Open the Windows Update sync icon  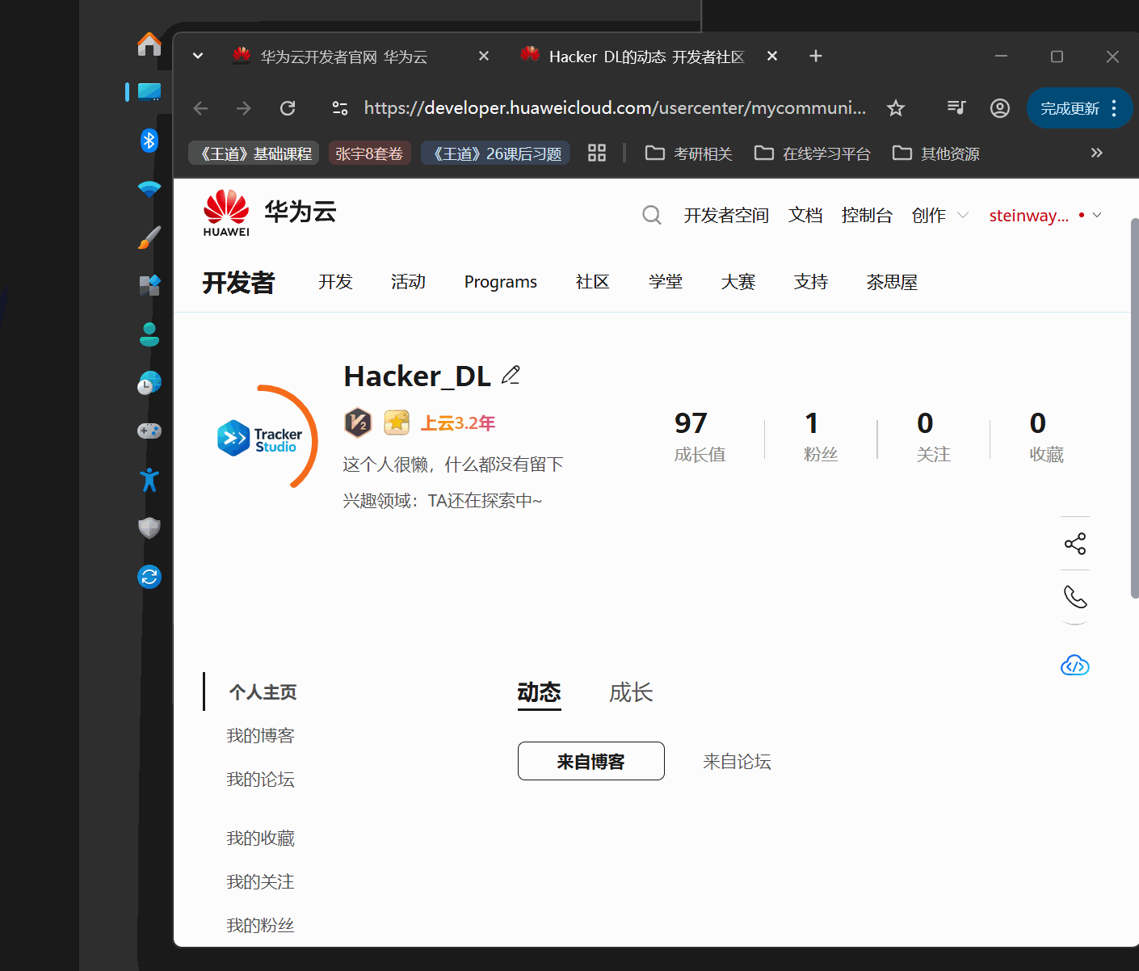[149, 577]
